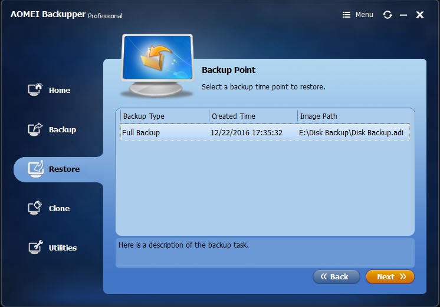
Task: Click the backup task description box
Action: 265,253
